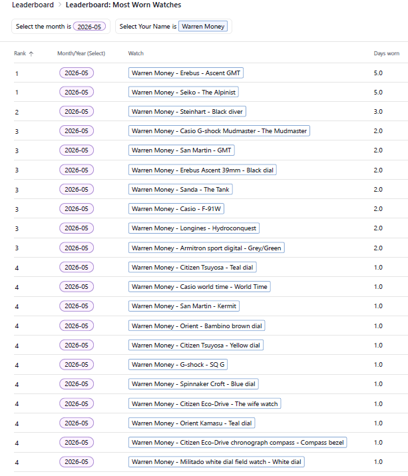Click the 1.0 days worn in Spinnaker Croft row
Viewport: 408px width, 476px height.
pos(378,384)
